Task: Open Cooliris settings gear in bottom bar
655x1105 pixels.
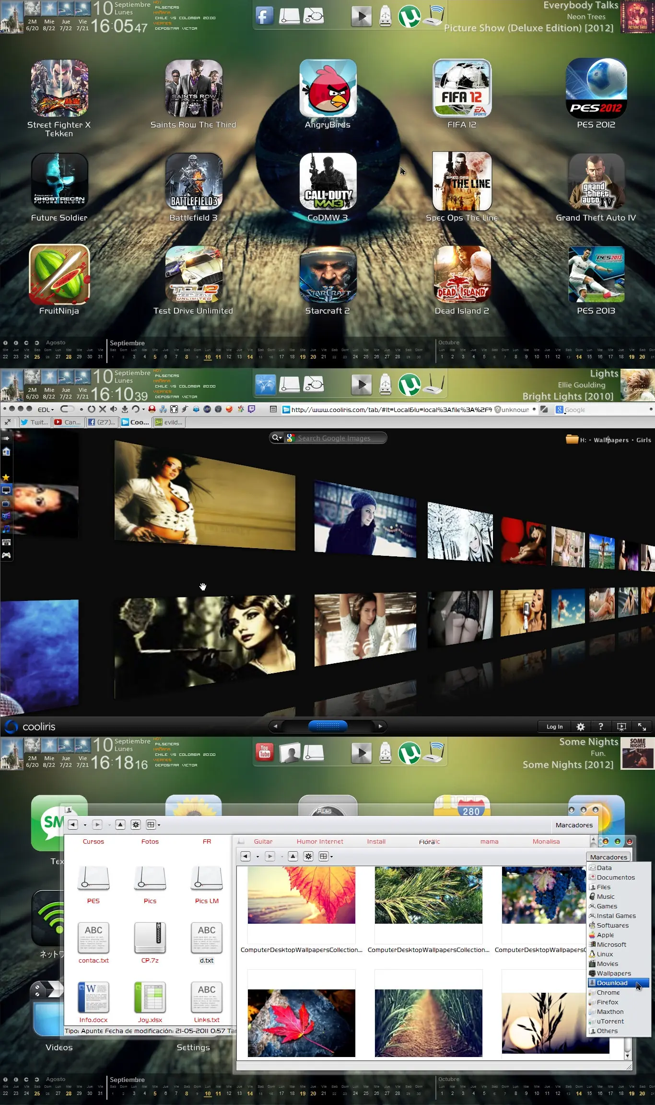Action: pyautogui.click(x=580, y=727)
